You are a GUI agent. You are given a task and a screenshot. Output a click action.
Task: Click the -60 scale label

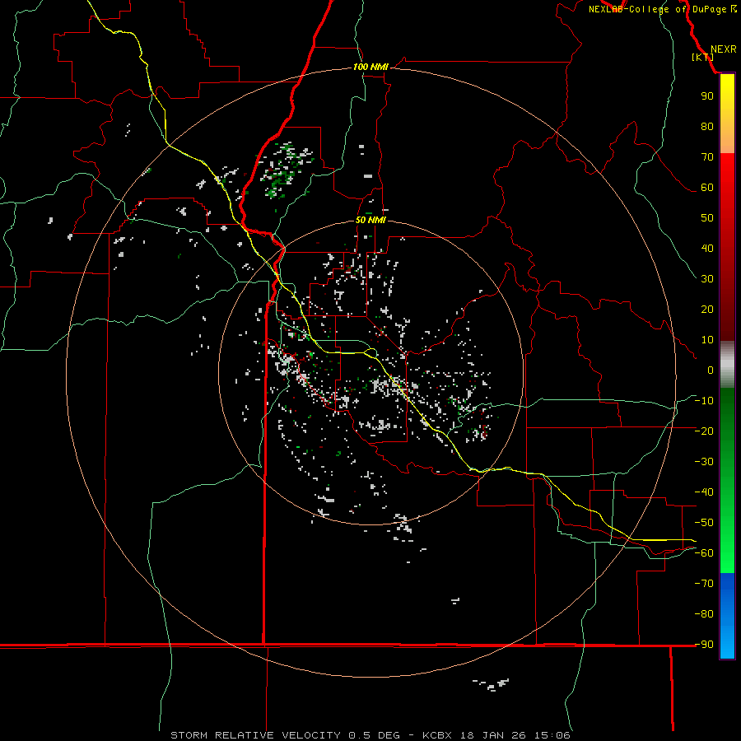704,553
